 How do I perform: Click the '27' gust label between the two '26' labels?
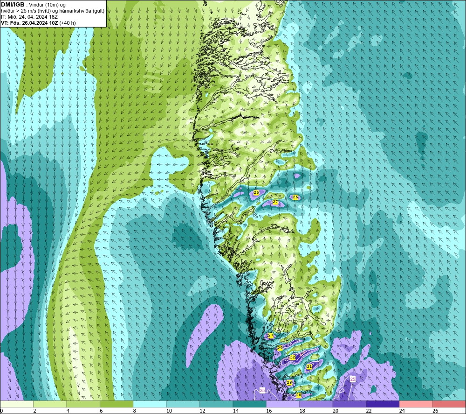pyautogui.click(x=275, y=202)
